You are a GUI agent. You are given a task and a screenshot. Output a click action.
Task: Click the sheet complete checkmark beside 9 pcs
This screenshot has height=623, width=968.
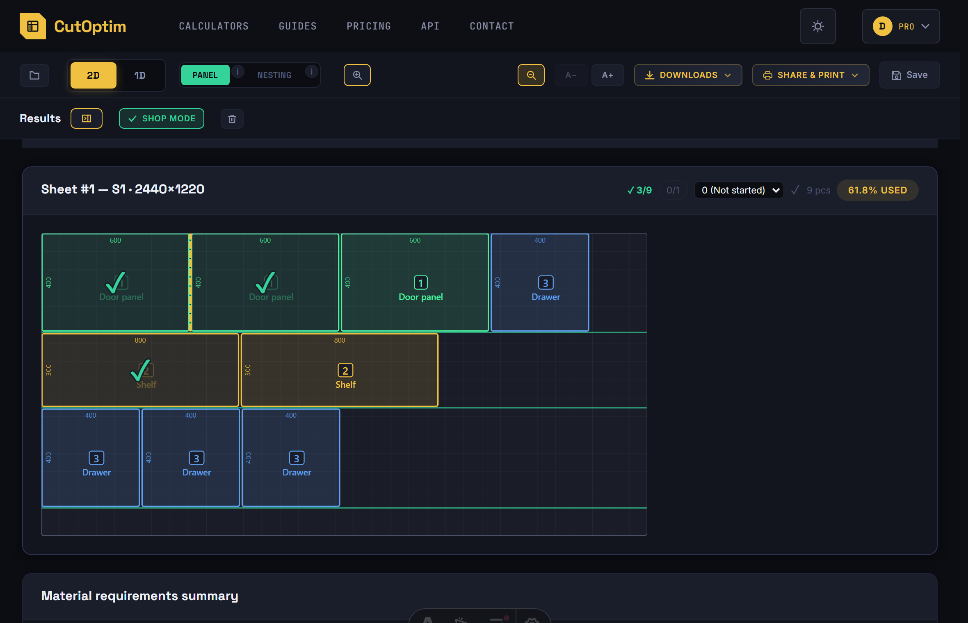[x=795, y=190]
